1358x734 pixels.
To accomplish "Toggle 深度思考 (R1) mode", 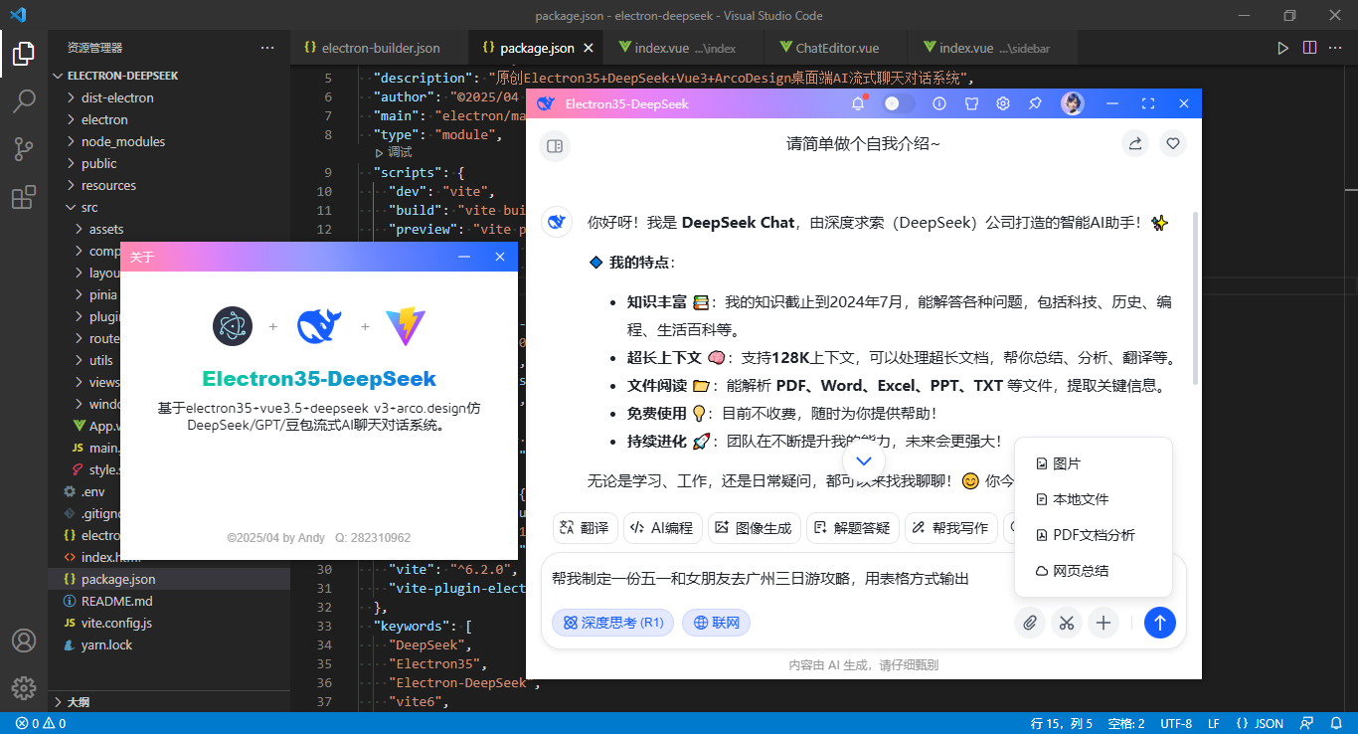I will [612, 623].
